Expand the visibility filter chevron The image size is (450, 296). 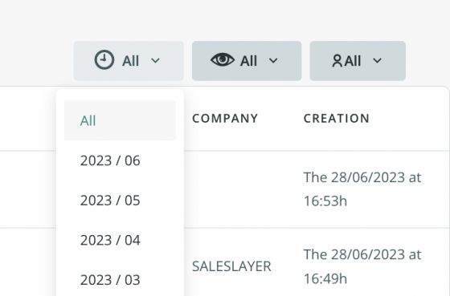pos(273,61)
